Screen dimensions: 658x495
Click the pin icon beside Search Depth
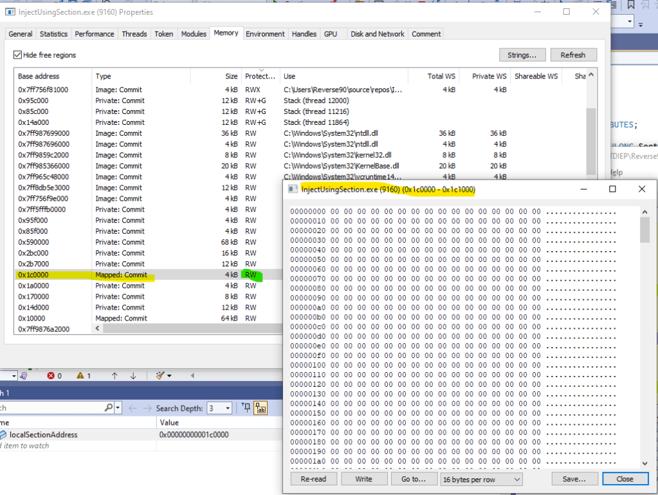pos(246,408)
